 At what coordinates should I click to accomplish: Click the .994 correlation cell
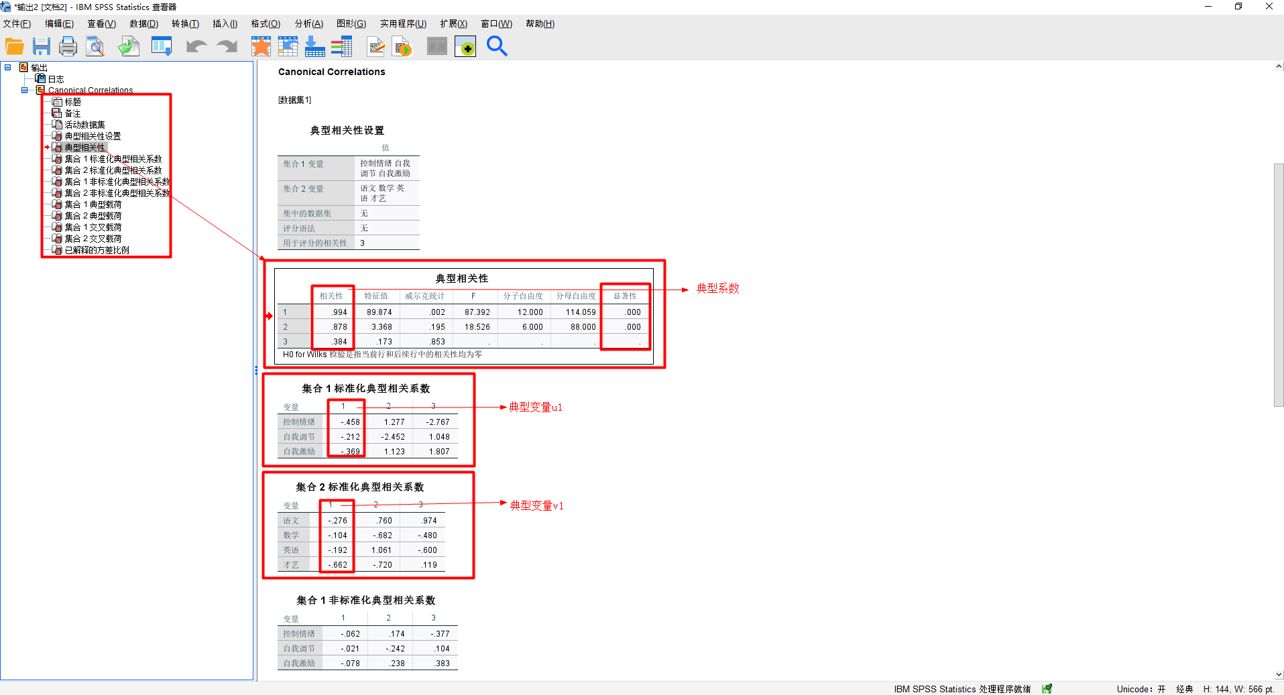coord(339,312)
